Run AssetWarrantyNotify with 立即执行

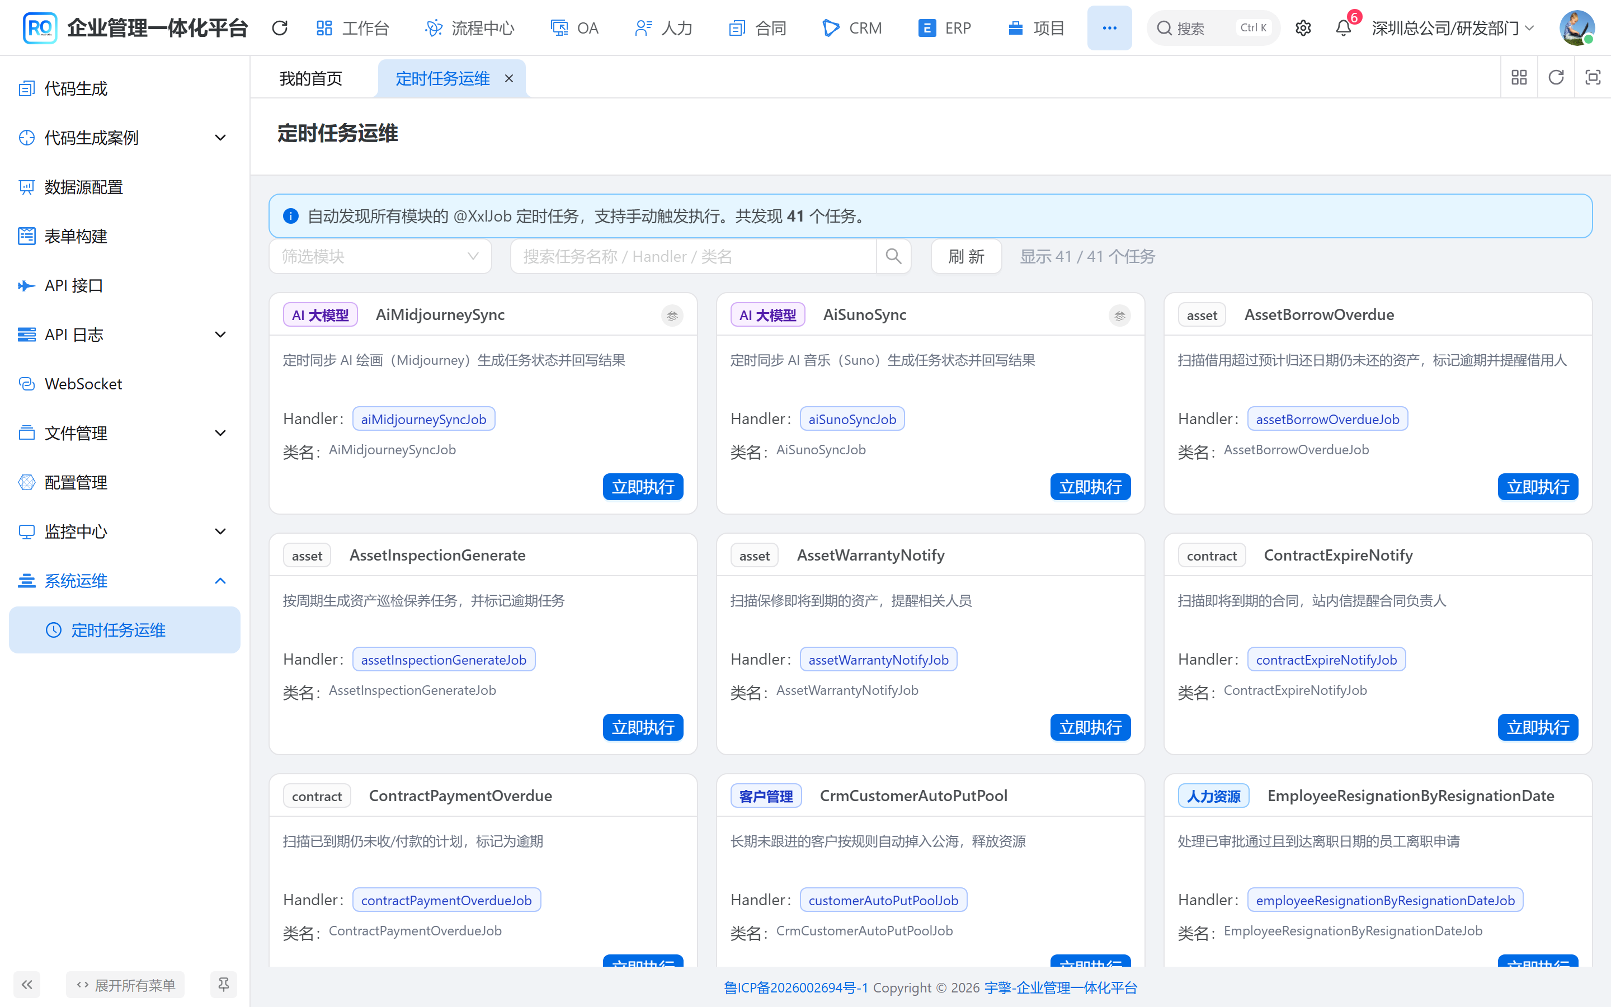[1090, 727]
